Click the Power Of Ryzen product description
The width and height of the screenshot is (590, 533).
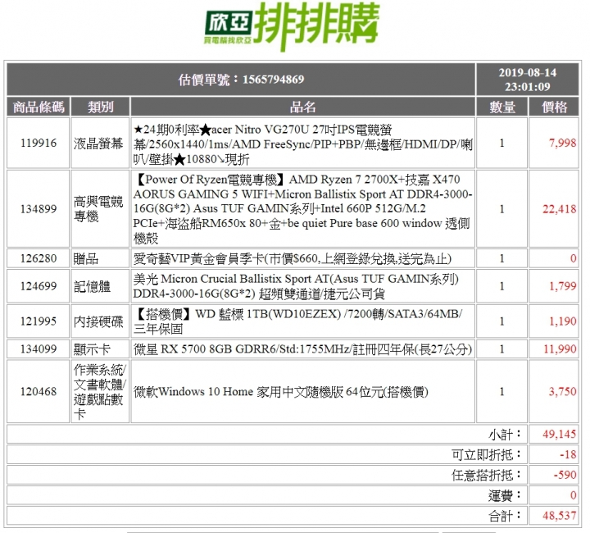point(302,208)
